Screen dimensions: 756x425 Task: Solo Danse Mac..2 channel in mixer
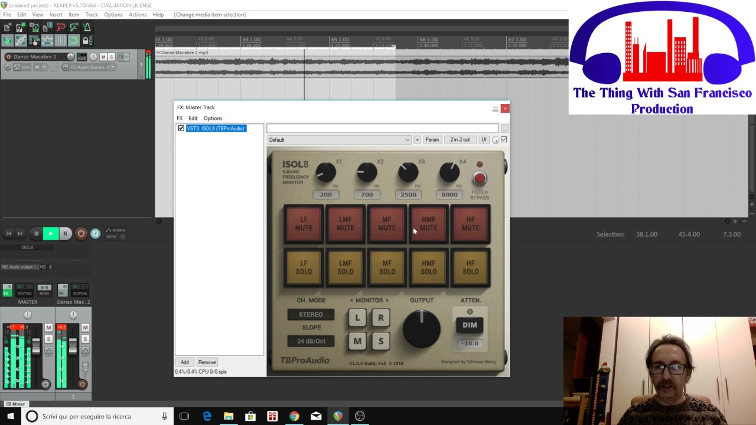[x=85, y=339]
